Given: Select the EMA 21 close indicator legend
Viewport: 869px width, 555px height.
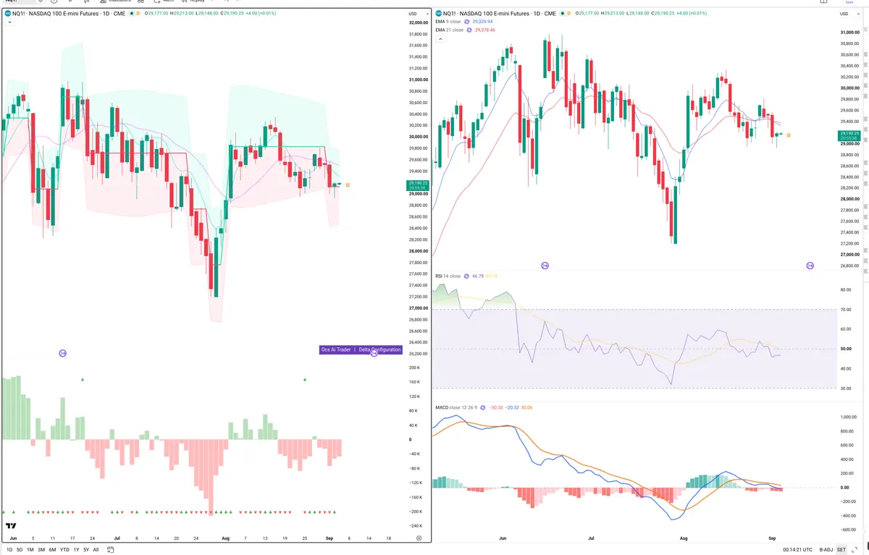Looking at the screenshot, I should pyautogui.click(x=449, y=30).
